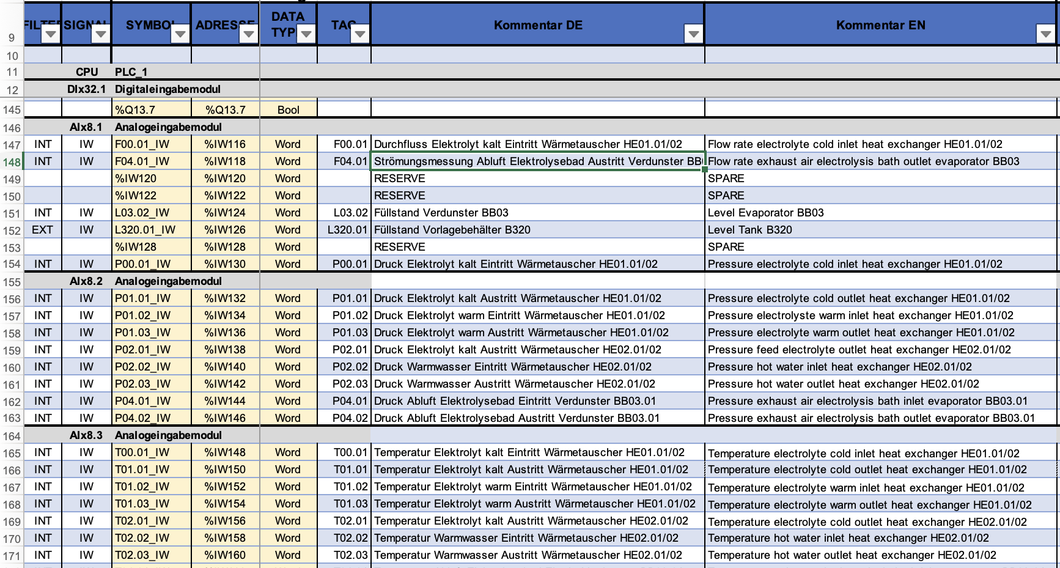Select symbol cell P04.02_IW
The width and height of the screenshot is (1060, 568).
152,418
